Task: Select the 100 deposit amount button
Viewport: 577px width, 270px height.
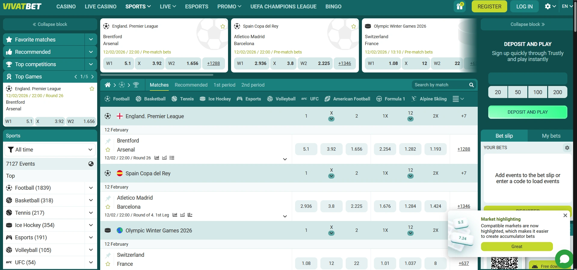Action: (x=538, y=92)
